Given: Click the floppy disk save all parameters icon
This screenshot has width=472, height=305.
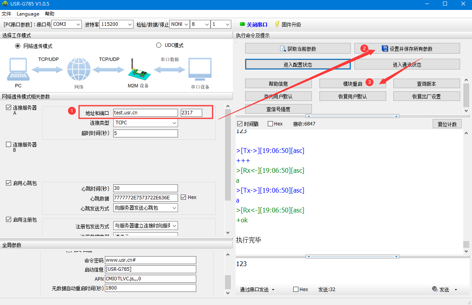Looking at the screenshot, I should (385, 48).
